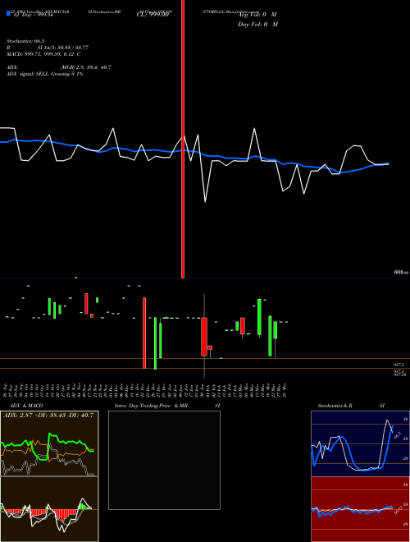Click the MACD: 999.71, 999.59 values line
The width and height of the screenshot is (410, 542).
coord(43,54)
